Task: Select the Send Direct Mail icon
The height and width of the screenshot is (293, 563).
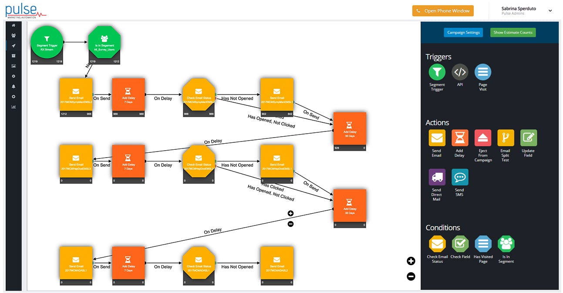Action: point(437,177)
